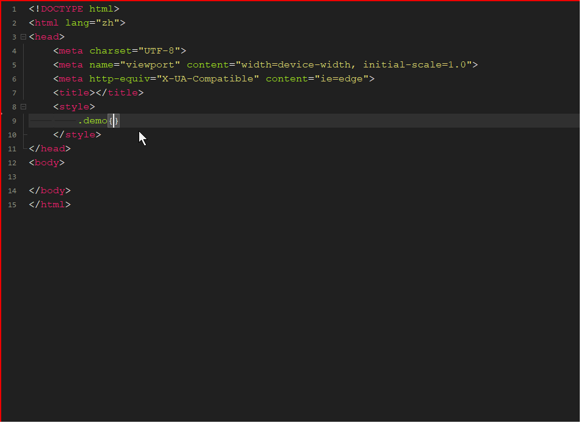Click the opening body tag
The width and height of the screenshot is (581, 423).
pos(47,163)
